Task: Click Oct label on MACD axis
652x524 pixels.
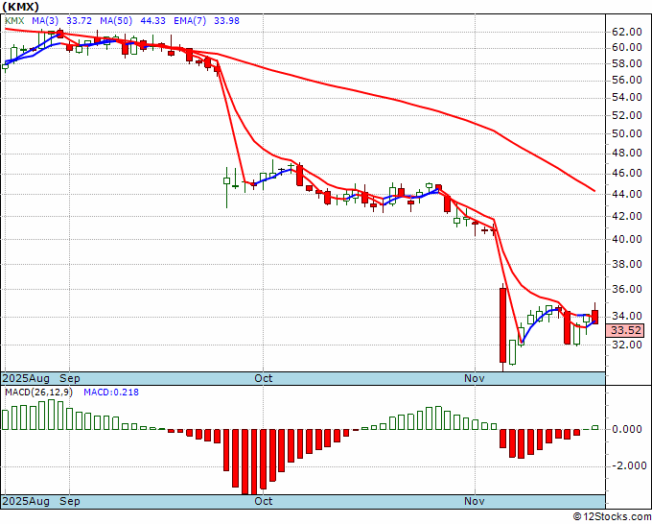Action: pos(264,501)
